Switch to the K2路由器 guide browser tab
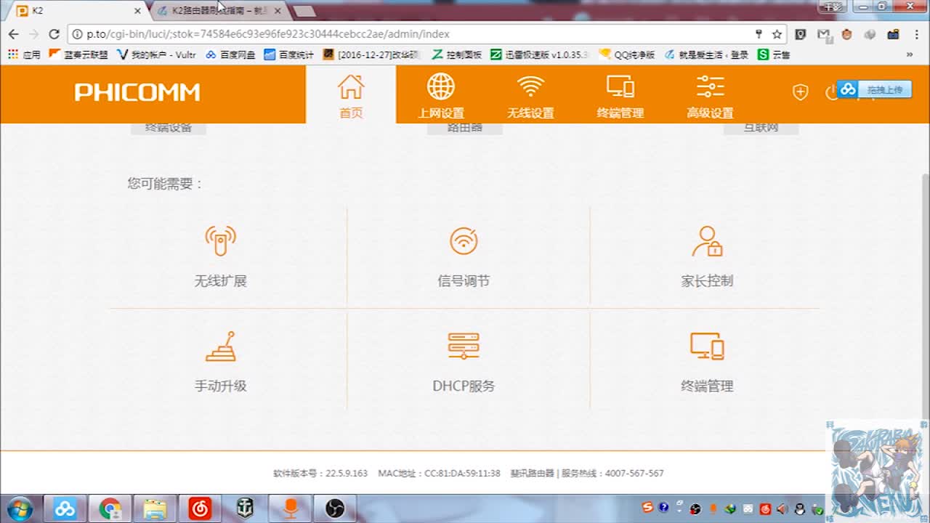Image resolution: width=930 pixels, height=523 pixels. 217,11
